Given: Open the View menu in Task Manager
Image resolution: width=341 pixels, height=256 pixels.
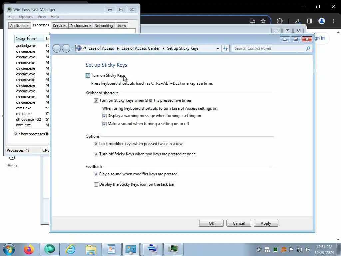Looking at the screenshot, I should click(x=42, y=17).
